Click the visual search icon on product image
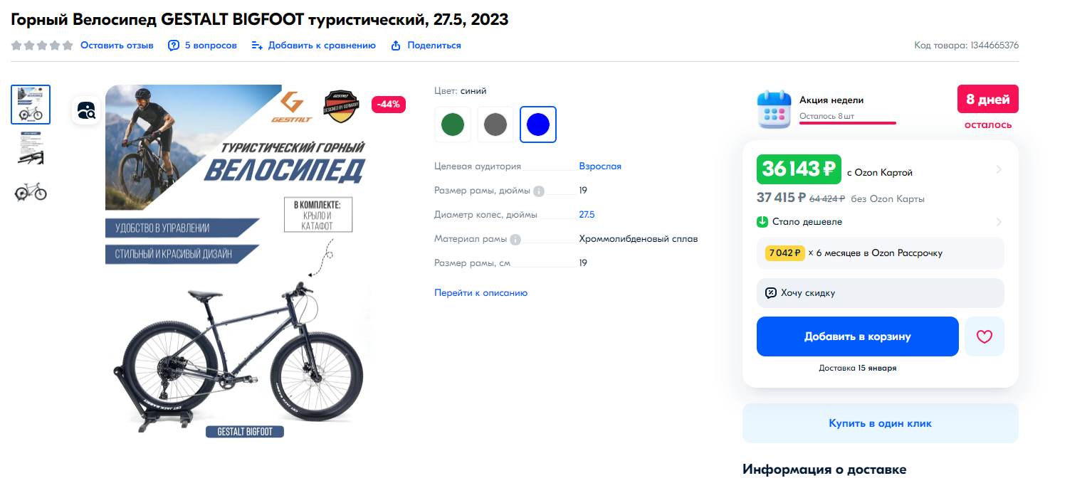 pos(86,110)
